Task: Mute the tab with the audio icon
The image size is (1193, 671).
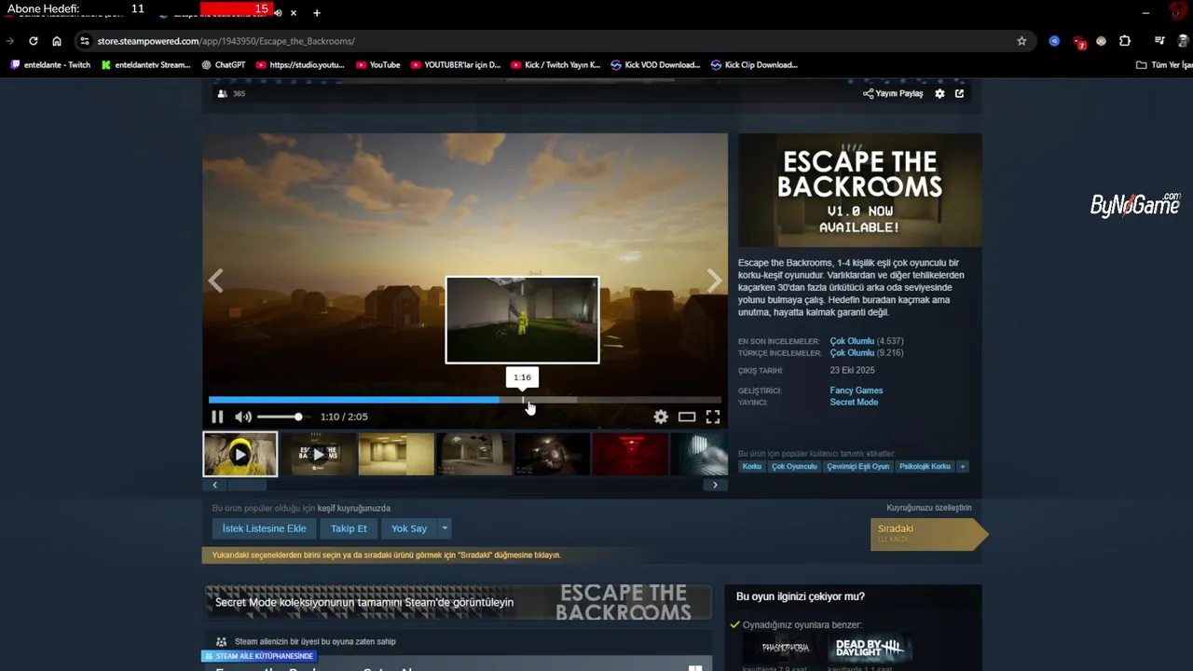Action: pyautogui.click(x=278, y=13)
